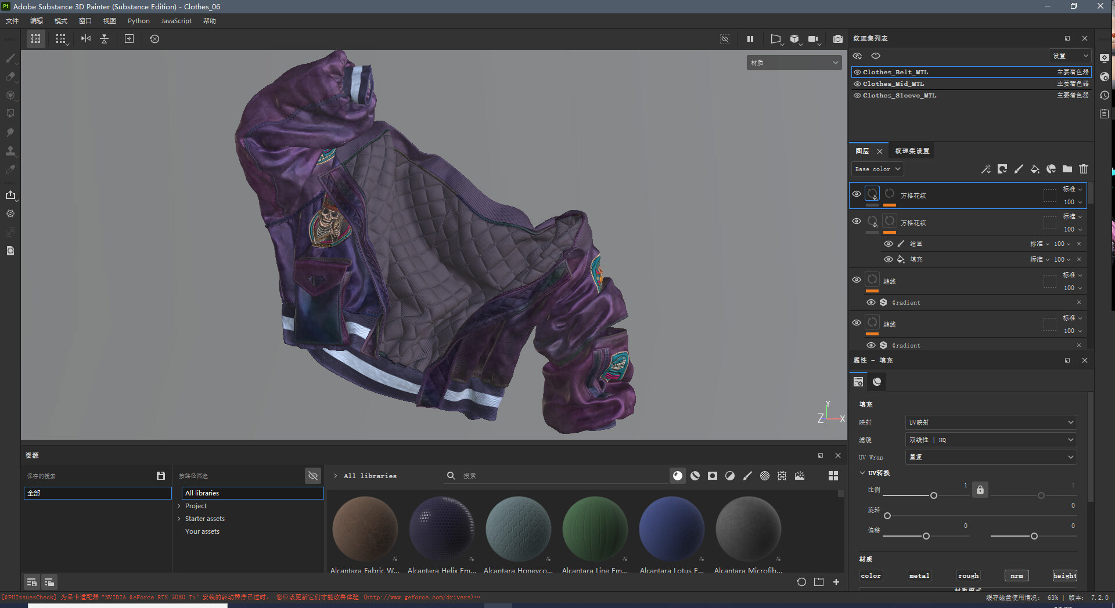Click the delete layer trash icon
This screenshot has height=608, width=1115.
1083,169
